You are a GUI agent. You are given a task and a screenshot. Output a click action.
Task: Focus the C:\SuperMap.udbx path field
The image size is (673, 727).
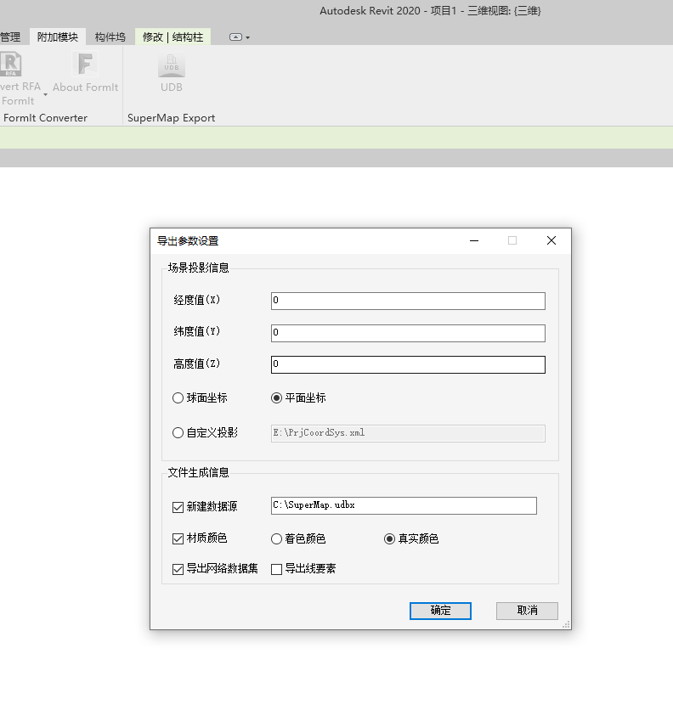coord(404,505)
